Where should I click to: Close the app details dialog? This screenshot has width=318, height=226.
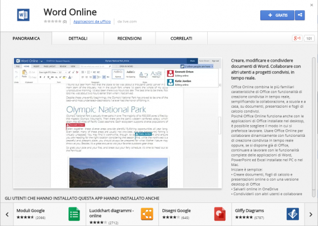(x=312, y=5)
